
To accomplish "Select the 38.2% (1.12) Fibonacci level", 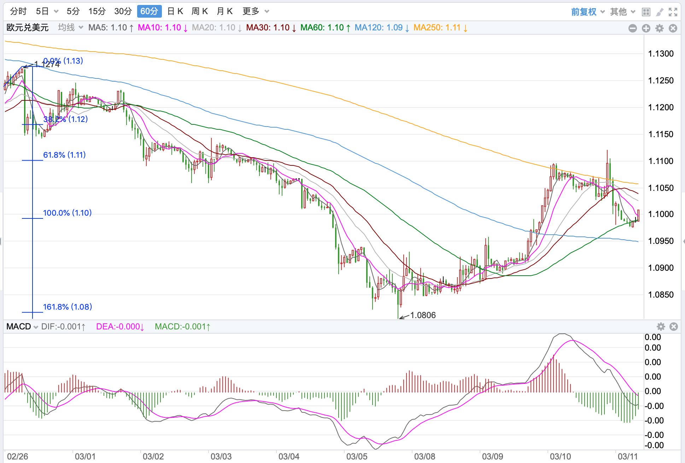I will pyautogui.click(x=65, y=119).
